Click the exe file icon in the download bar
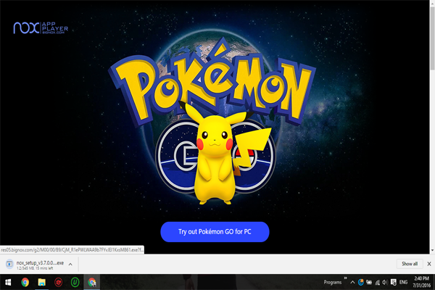435x290 pixels. [x=9, y=264]
